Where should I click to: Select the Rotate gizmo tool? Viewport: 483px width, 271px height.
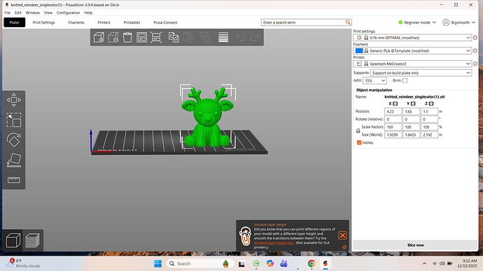click(14, 140)
